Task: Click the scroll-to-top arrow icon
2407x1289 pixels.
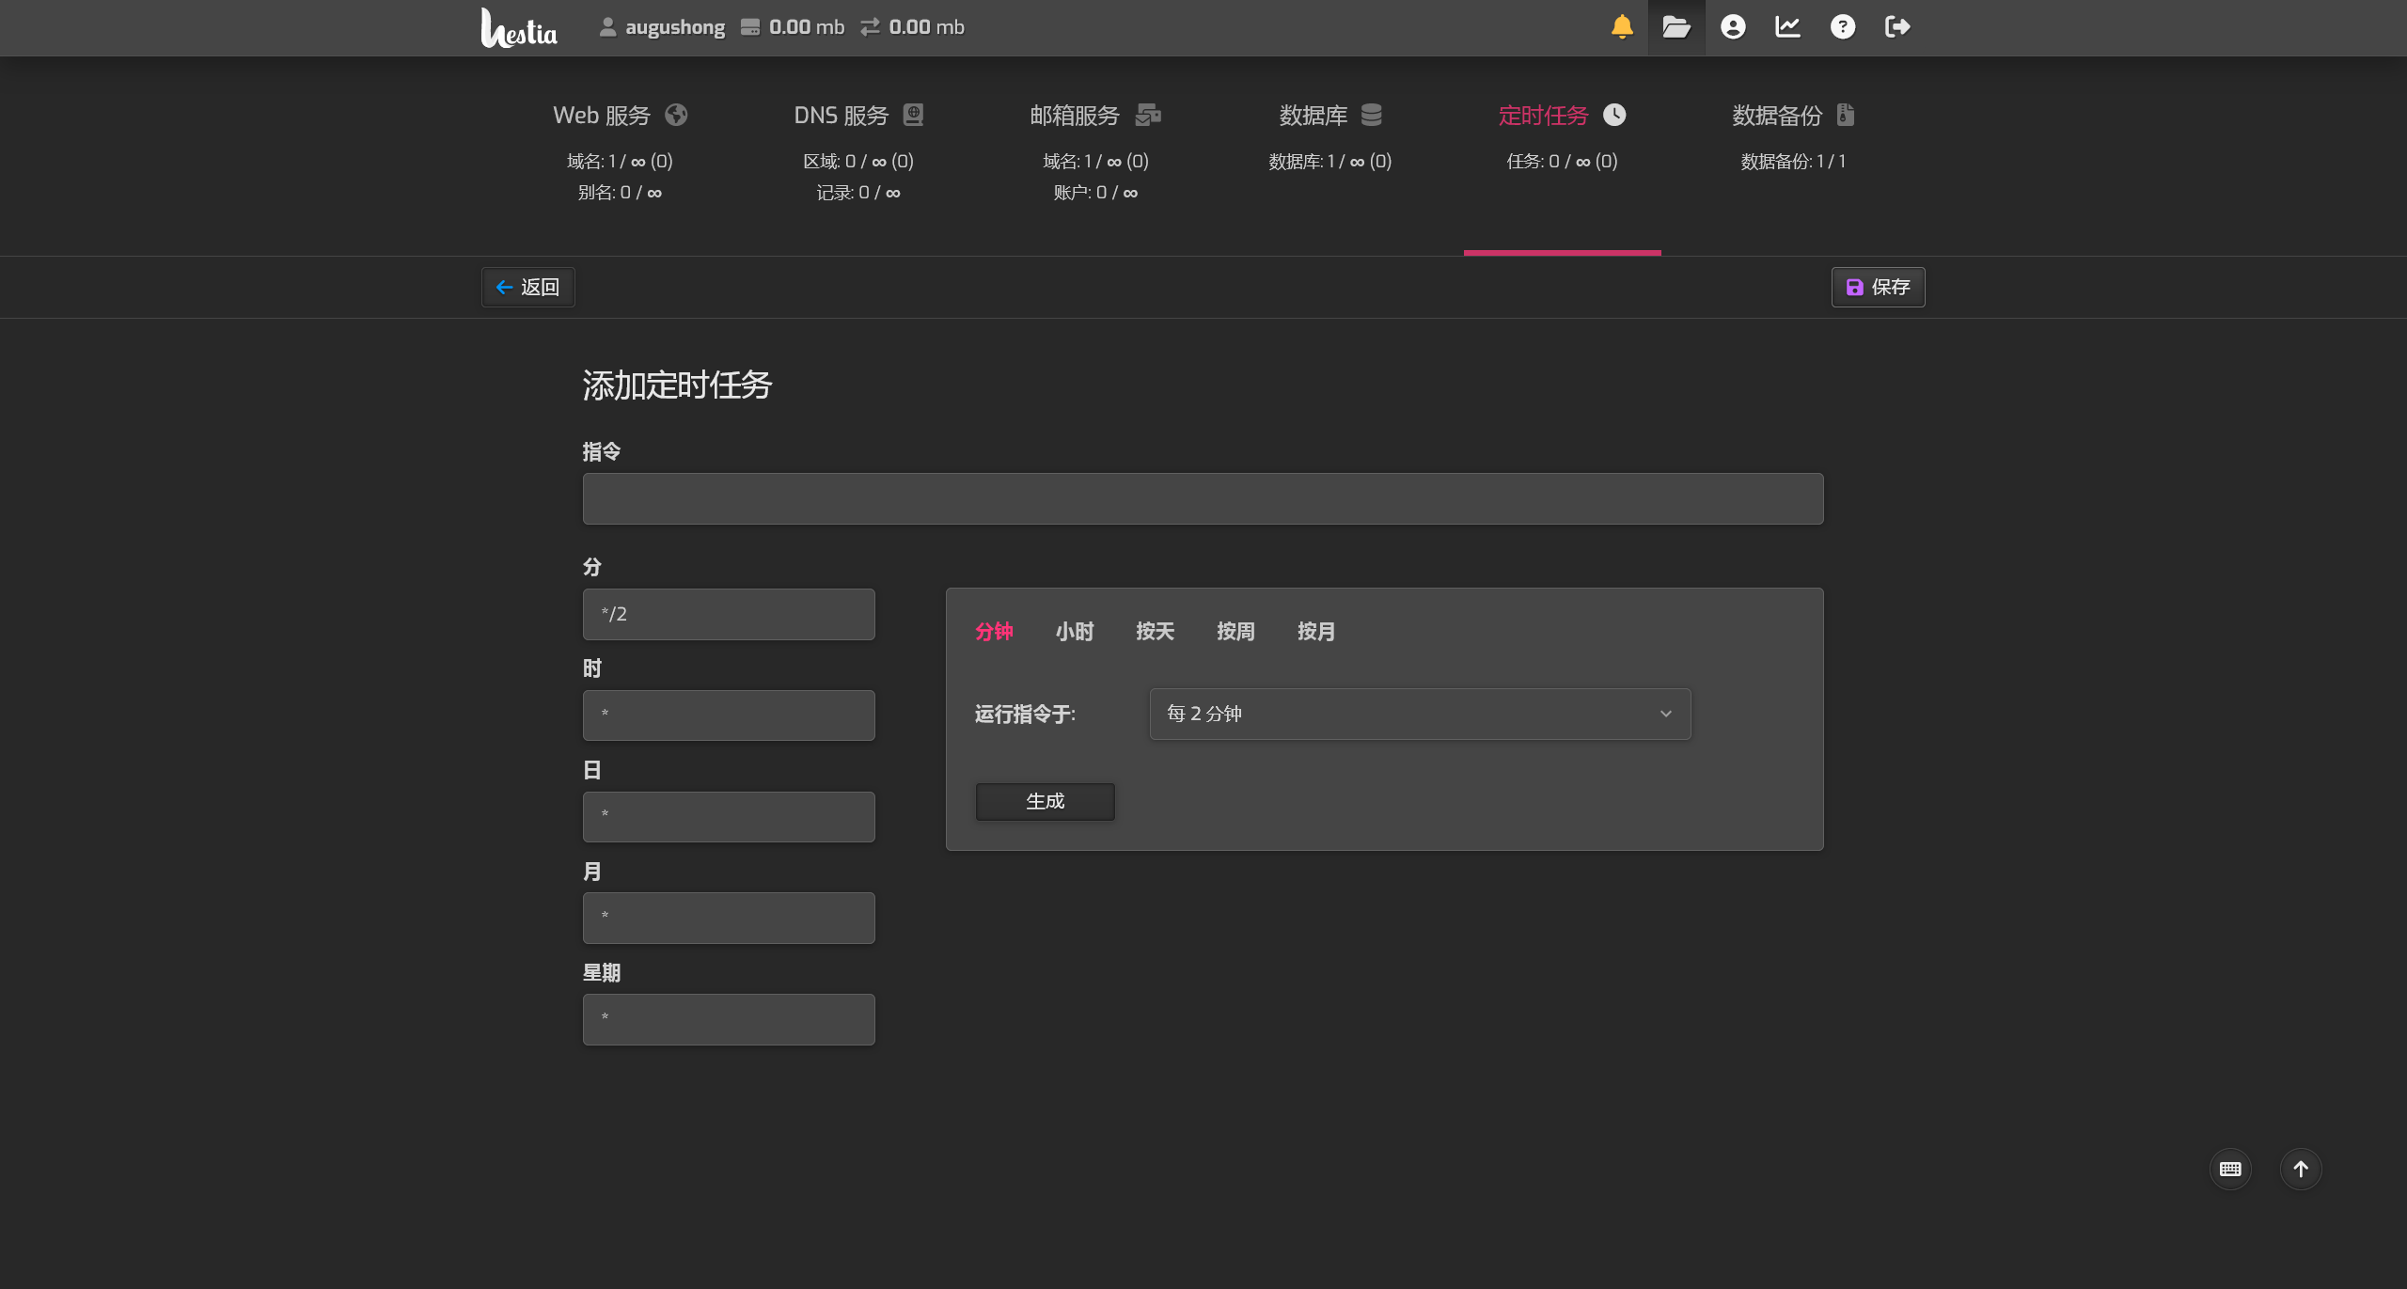Action: tap(2301, 1169)
